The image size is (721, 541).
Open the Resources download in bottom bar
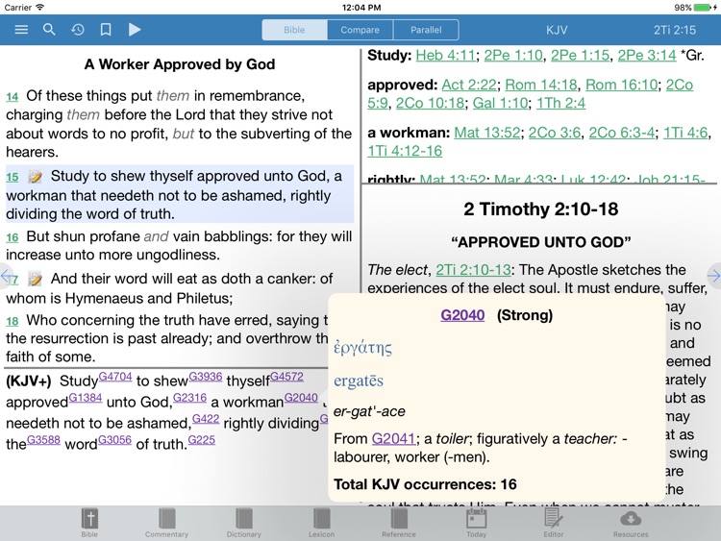tap(631, 523)
